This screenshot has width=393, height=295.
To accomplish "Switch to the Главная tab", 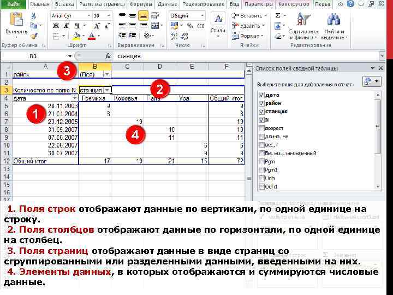I will coord(40,4).
